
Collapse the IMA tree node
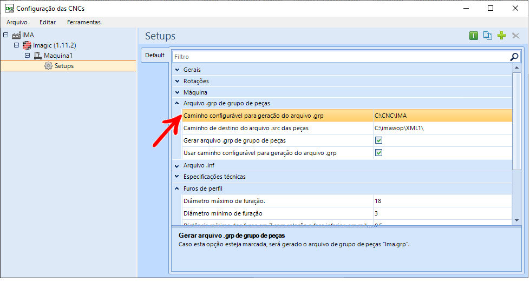pyautogui.click(x=6, y=35)
